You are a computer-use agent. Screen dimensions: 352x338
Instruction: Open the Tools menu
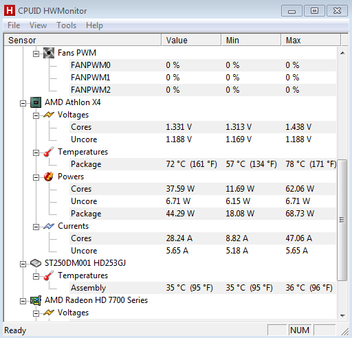click(66, 25)
